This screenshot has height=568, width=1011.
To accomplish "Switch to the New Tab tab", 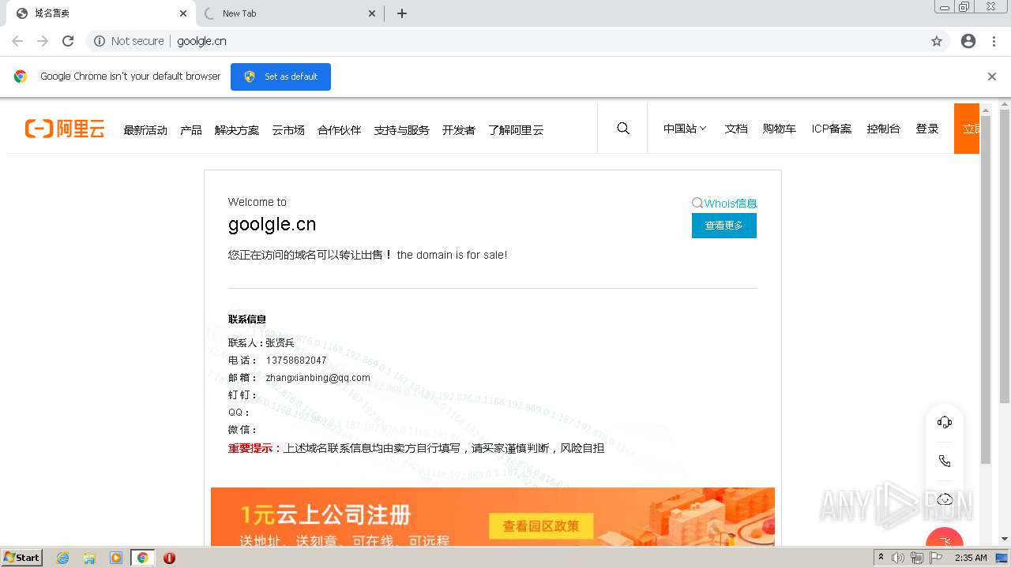I will pyautogui.click(x=288, y=13).
